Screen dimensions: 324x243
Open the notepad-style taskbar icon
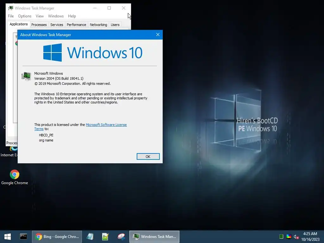[90, 237]
